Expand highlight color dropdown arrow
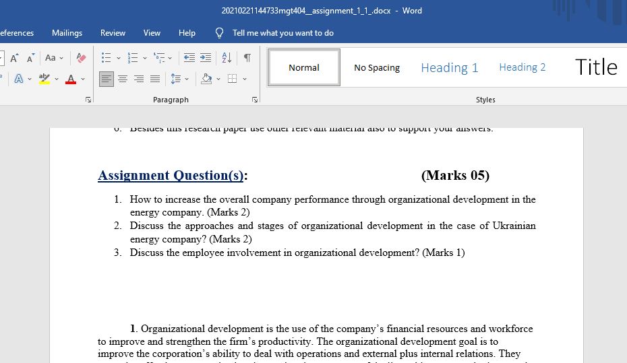This screenshot has width=627, height=363. [57, 79]
